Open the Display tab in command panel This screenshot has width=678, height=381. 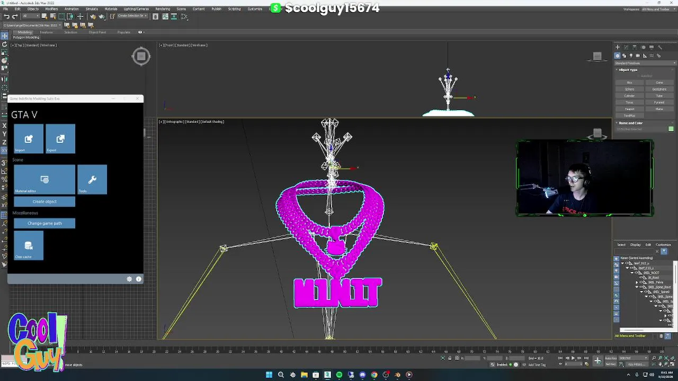(652, 47)
